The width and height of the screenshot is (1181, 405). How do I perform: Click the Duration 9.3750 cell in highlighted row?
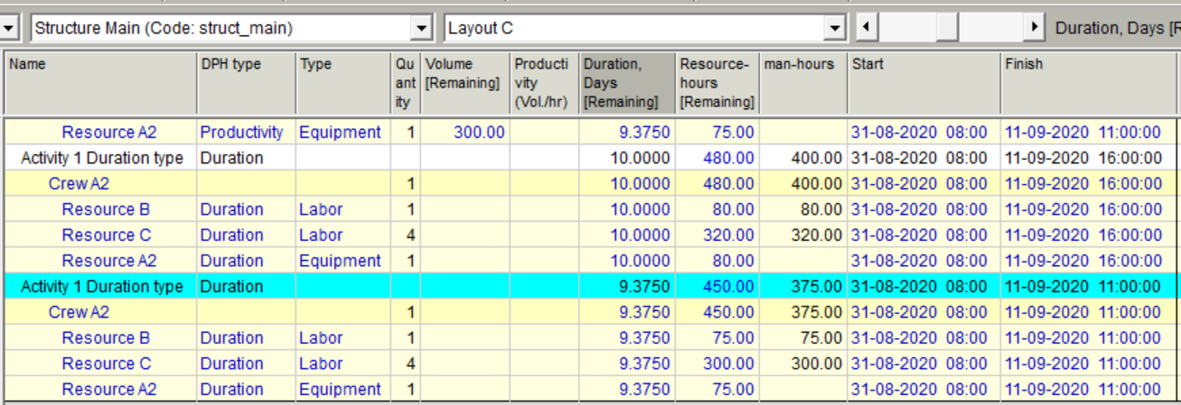(x=627, y=287)
